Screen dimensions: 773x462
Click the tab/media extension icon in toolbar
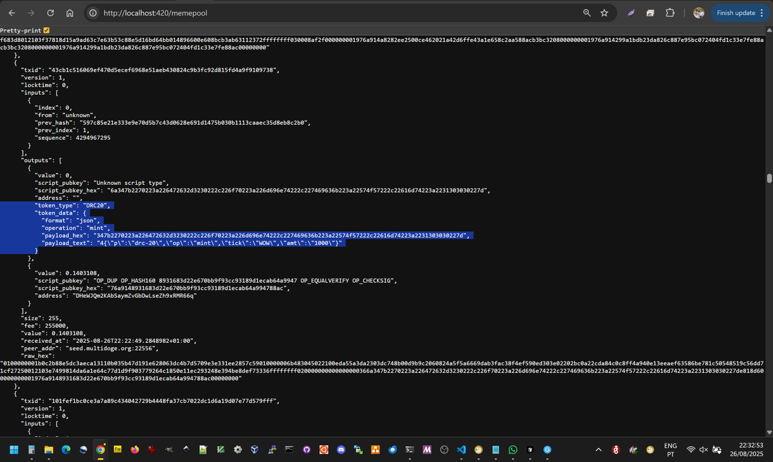coord(651,13)
